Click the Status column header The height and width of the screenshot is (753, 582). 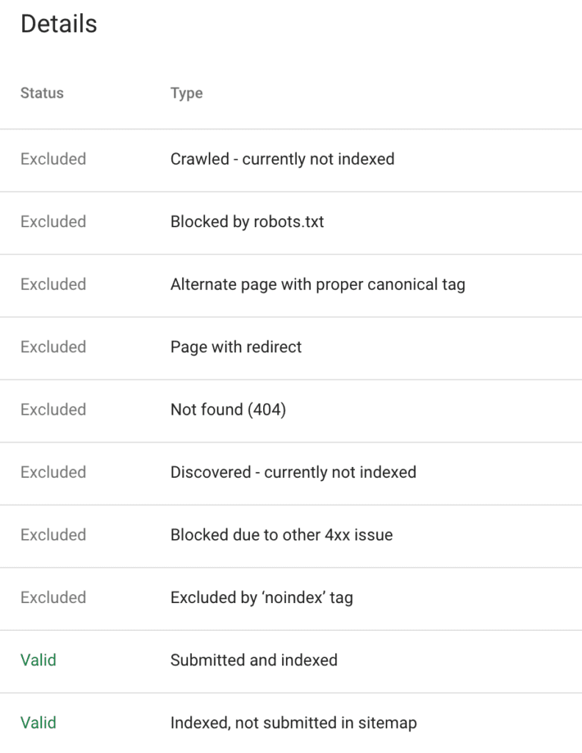click(x=42, y=93)
